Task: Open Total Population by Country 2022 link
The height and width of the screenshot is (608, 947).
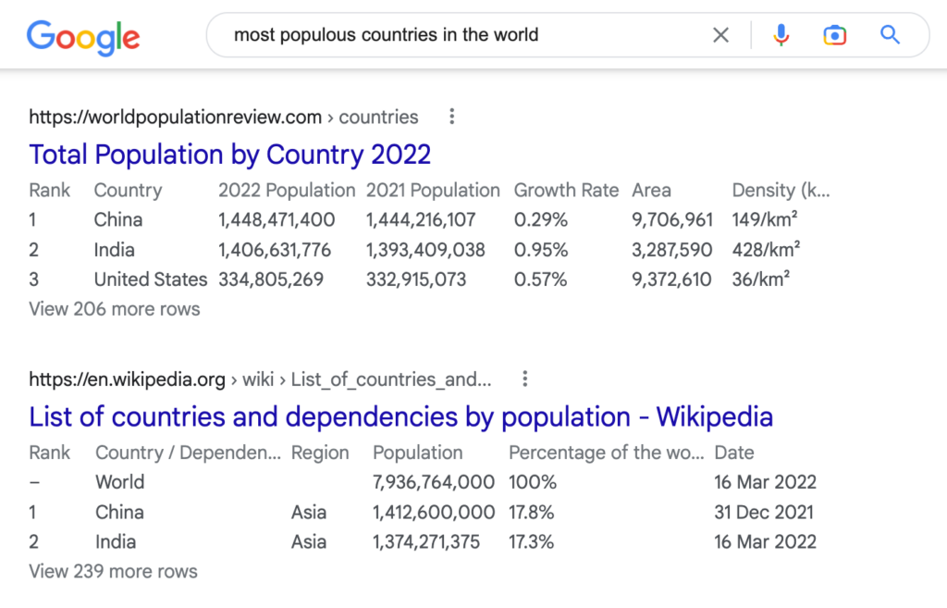Action: click(x=229, y=155)
